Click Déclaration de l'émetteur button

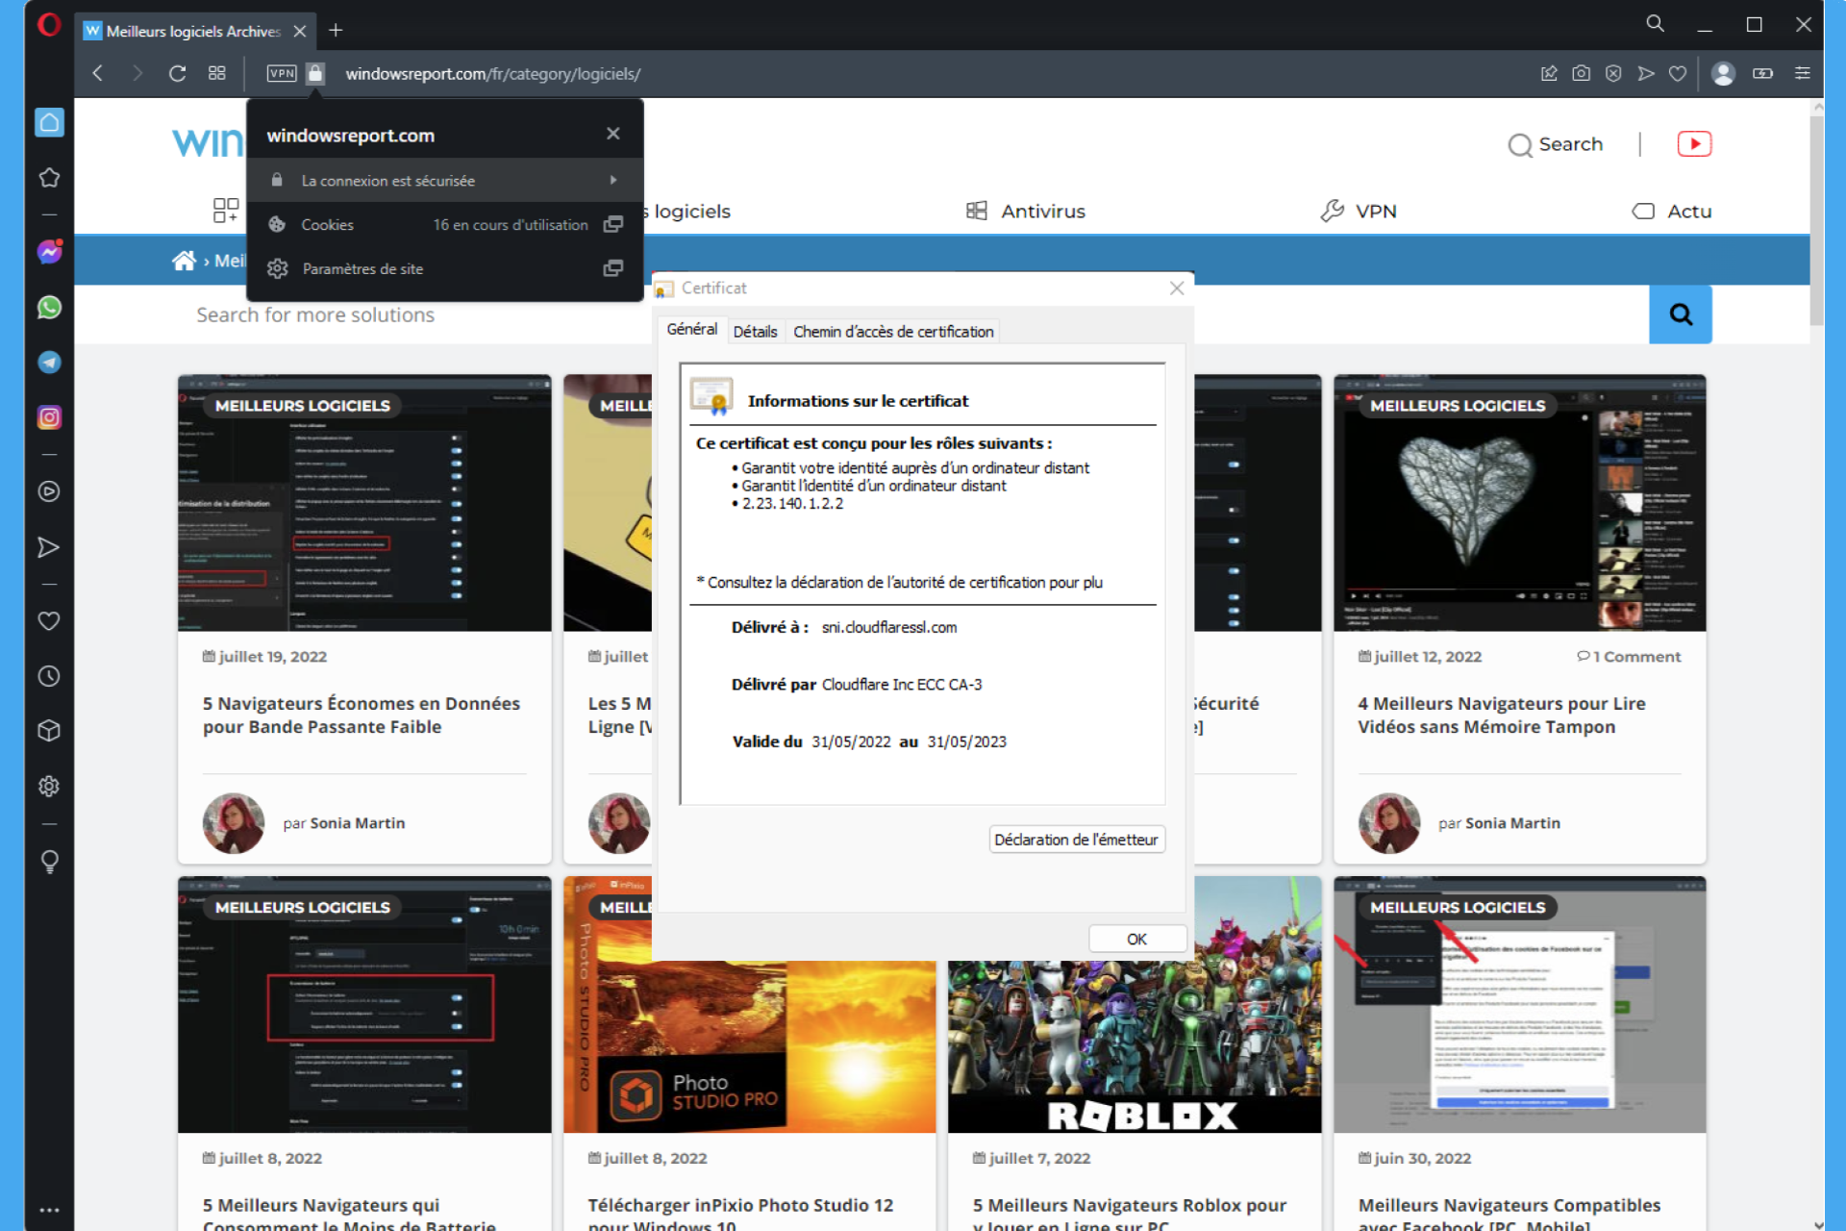pos(1077,840)
